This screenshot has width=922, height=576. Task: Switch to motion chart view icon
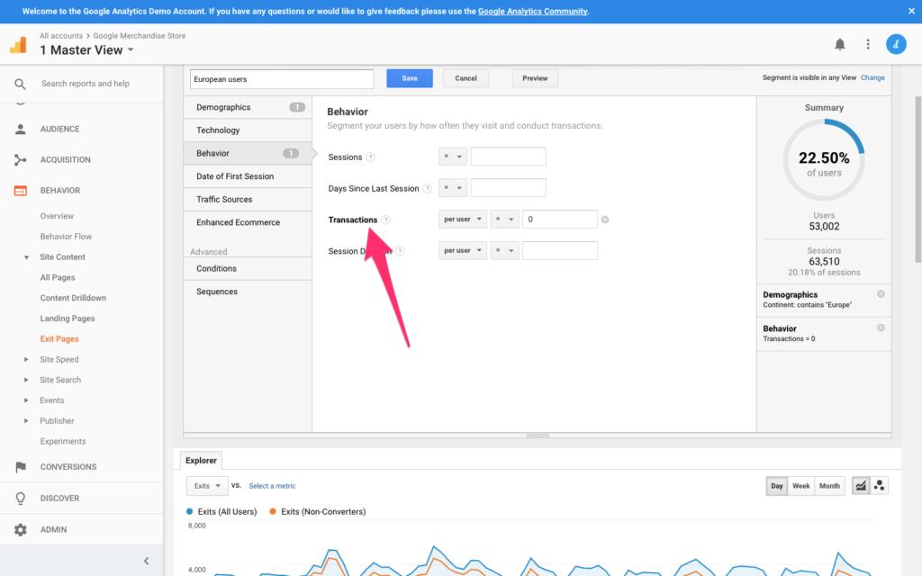point(880,486)
